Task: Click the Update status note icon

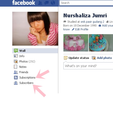Action: point(66,58)
